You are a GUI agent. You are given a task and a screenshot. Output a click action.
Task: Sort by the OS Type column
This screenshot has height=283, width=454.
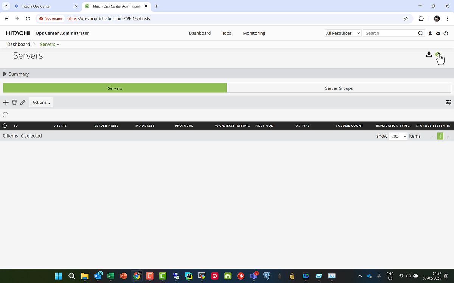pos(303,126)
